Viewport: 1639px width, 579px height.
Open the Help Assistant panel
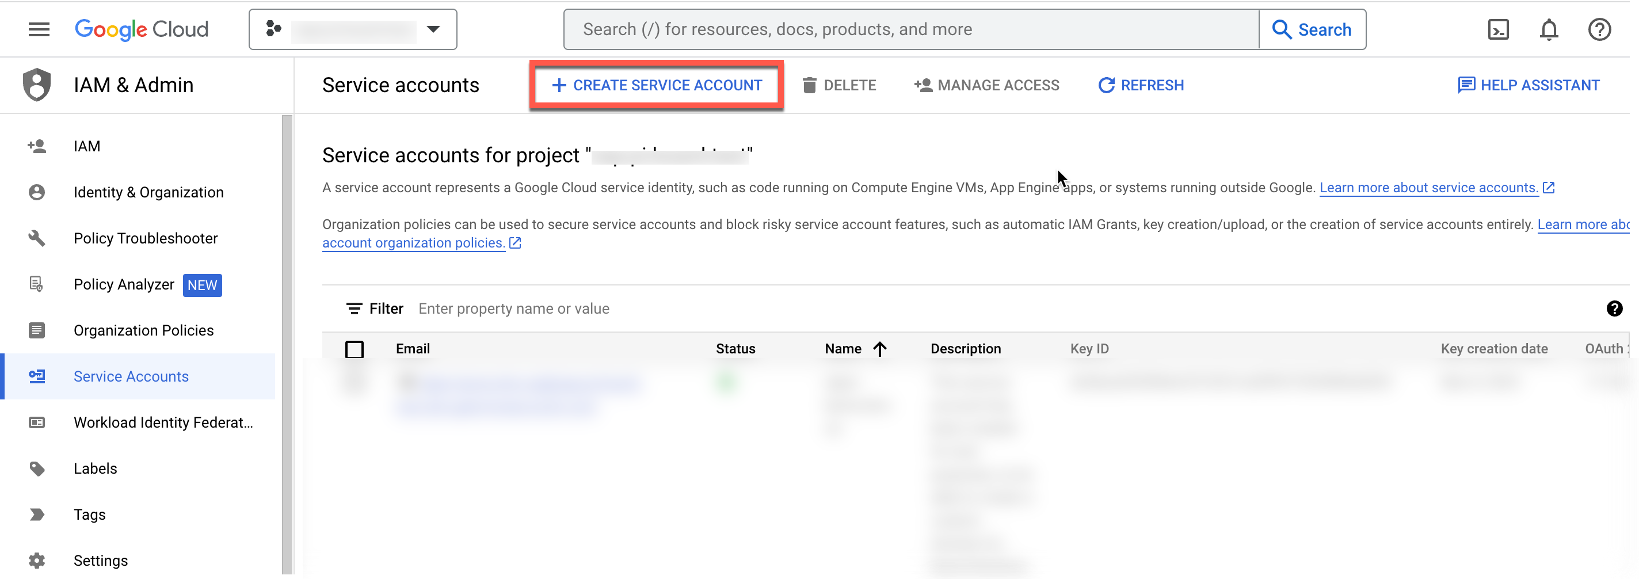click(x=1529, y=85)
